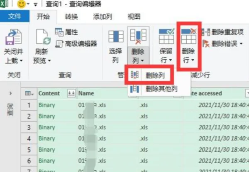Image resolution: width=249 pixels, height=172 pixels.
Task: Click the 删除列 ribbon icon
Action: pyautogui.click(x=138, y=36)
